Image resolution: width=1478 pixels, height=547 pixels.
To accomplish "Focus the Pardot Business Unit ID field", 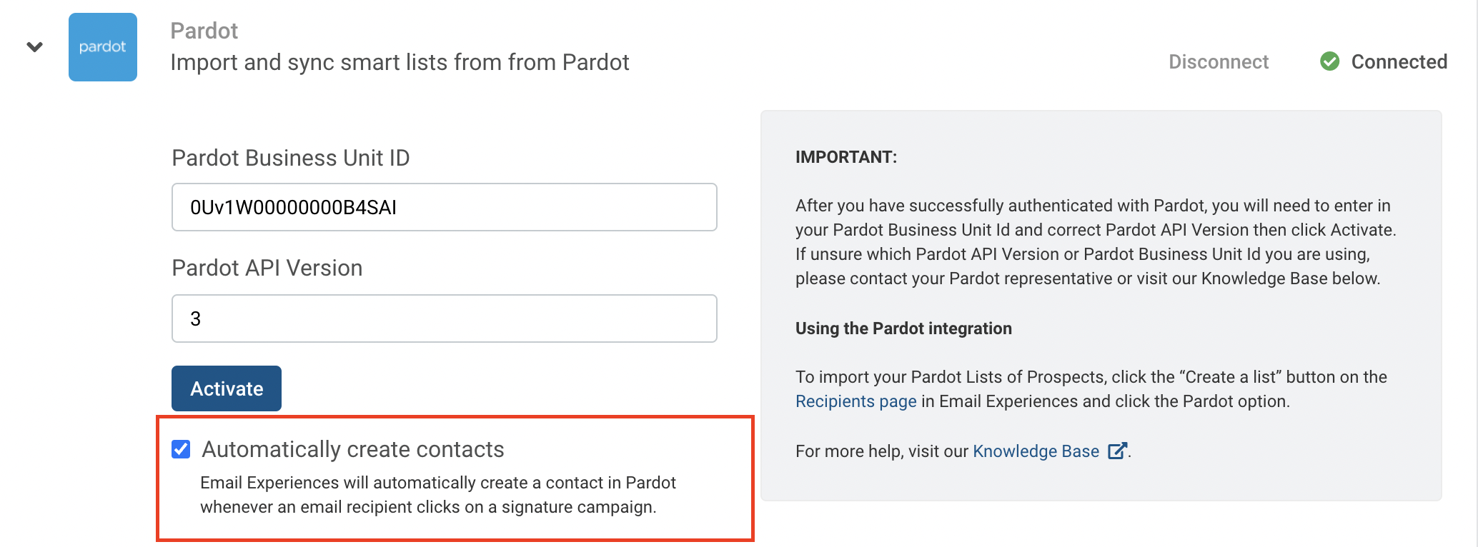I will (445, 207).
